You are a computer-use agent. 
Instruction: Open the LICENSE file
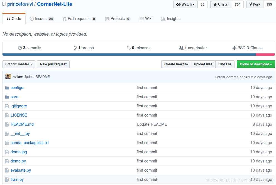(19, 115)
